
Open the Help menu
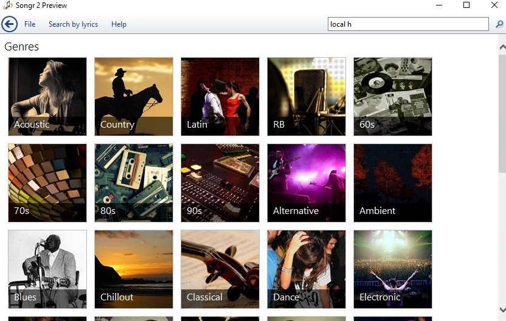[x=119, y=24]
